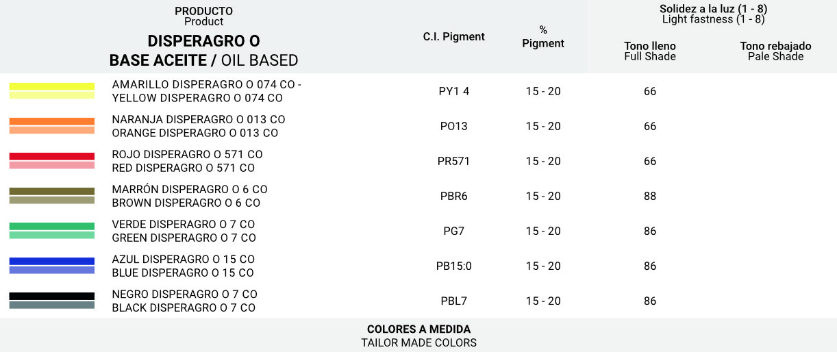
Task: Click the brown Disperagro O 6 swatch
Action: [x=52, y=196]
